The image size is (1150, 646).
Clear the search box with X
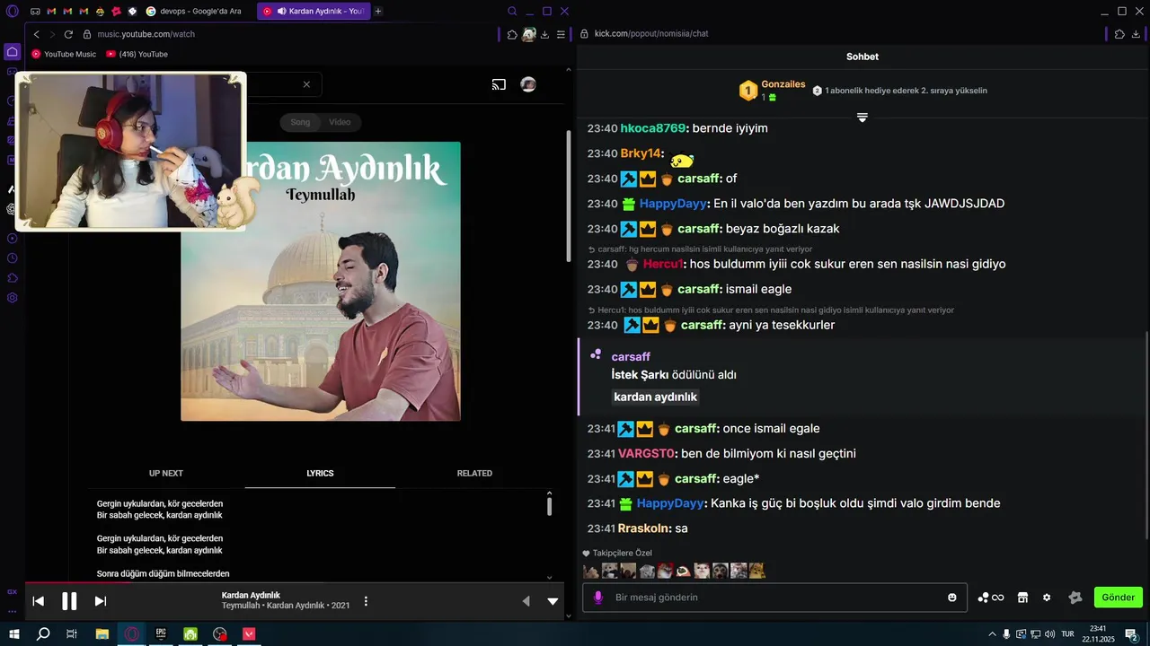(x=306, y=84)
